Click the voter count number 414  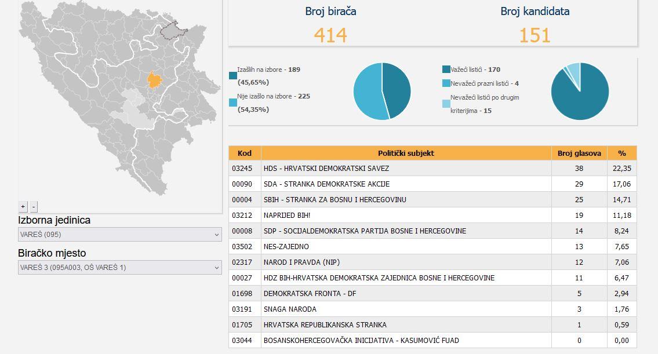[x=330, y=35]
